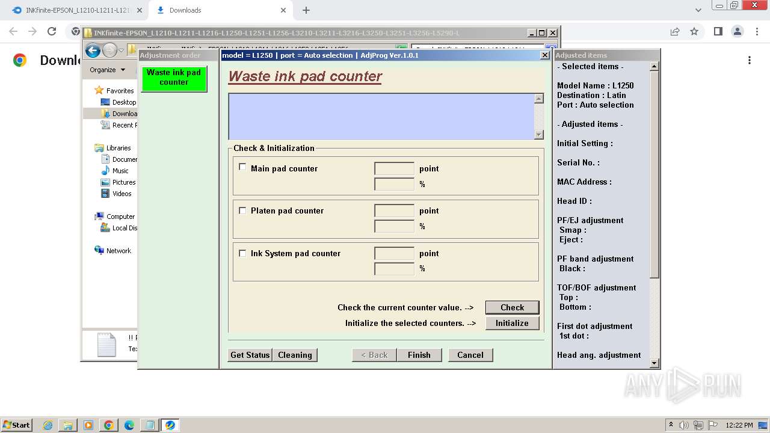
Task: Open the Chrome three-dot menu
Action: click(756, 31)
